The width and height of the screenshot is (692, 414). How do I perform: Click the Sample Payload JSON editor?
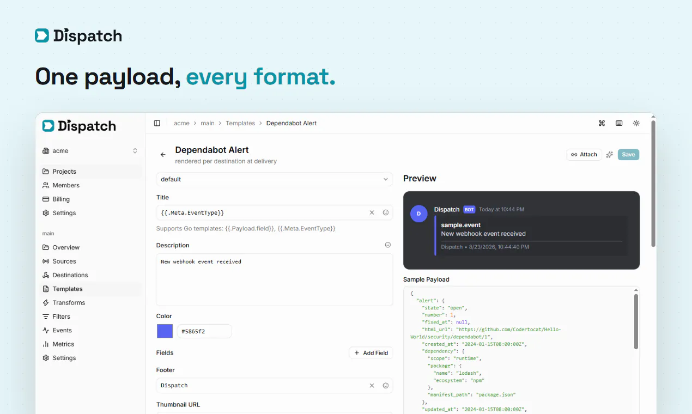(521, 350)
